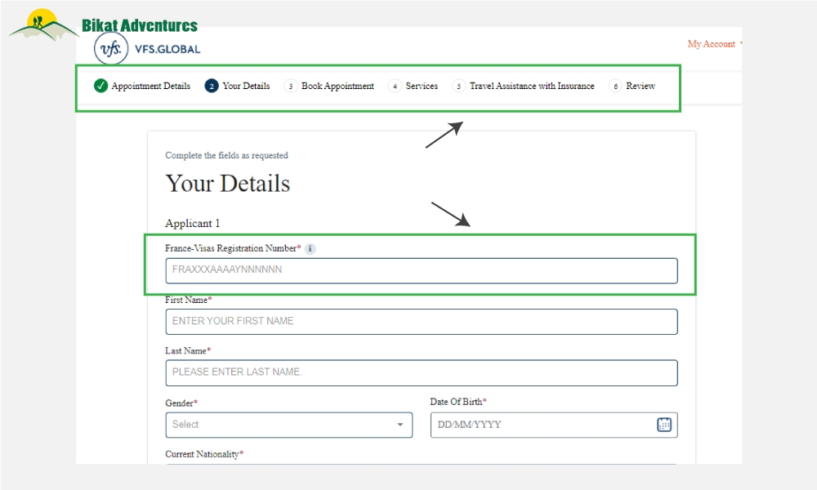The image size is (817, 490).
Task: Click the First Name label
Action: click(189, 300)
